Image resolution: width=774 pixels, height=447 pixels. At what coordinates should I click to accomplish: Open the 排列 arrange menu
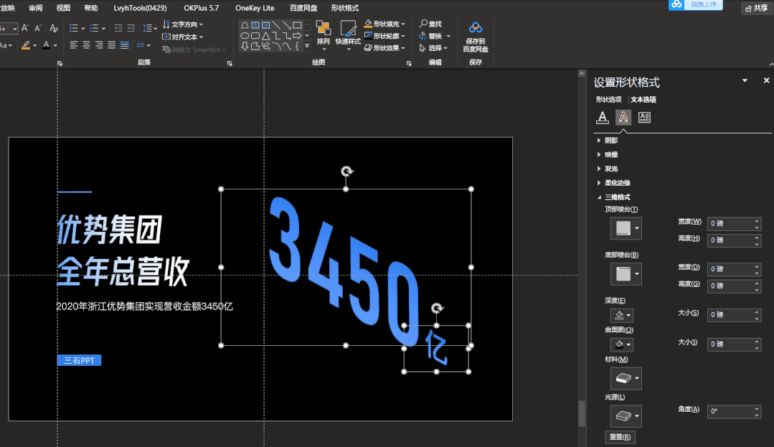[324, 36]
